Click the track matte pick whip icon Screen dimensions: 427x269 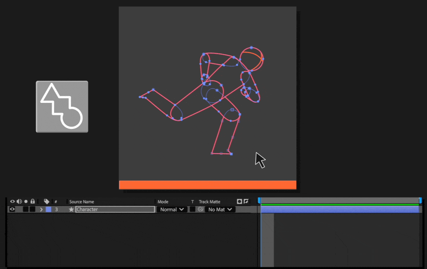[201, 209]
